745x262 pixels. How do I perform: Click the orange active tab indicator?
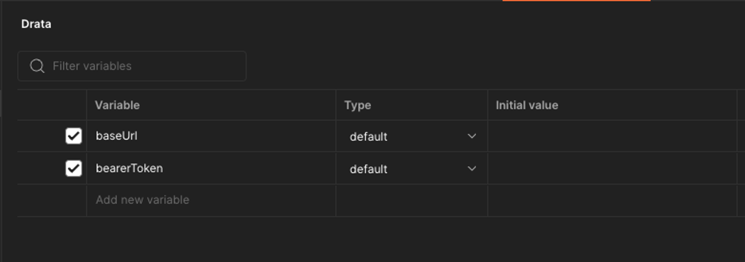click(577, 1)
